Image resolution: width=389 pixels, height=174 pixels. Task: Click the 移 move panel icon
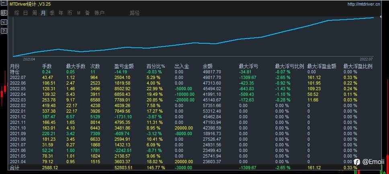click(4, 13)
